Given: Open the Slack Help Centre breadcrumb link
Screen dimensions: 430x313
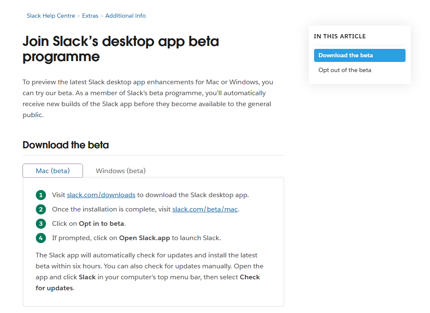Looking at the screenshot, I should click(x=51, y=16).
